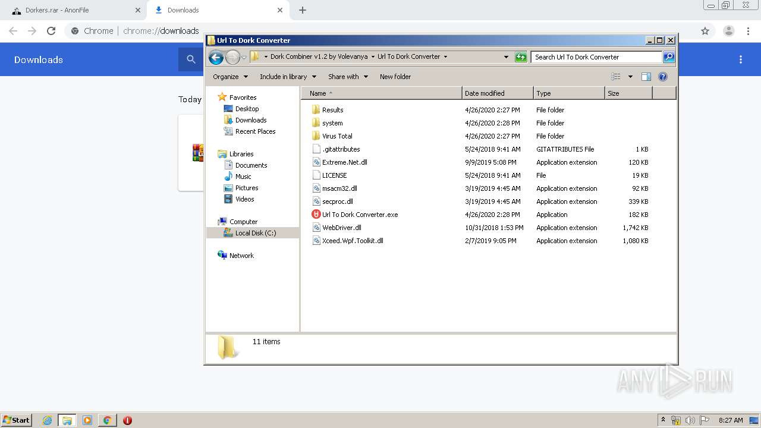Open Desktop in the navigation pane
The image size is (761, 428).
(x=247, y=109)
